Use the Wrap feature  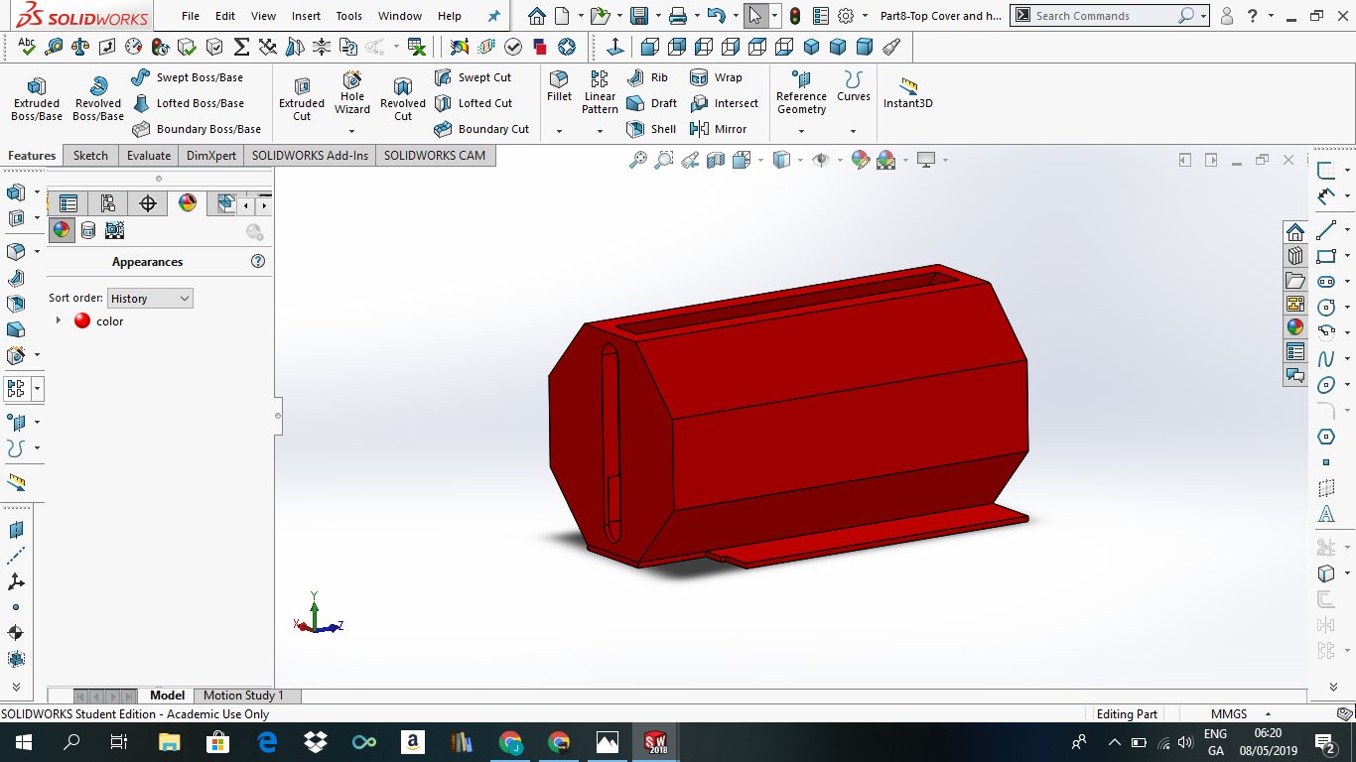click(716, 77)
